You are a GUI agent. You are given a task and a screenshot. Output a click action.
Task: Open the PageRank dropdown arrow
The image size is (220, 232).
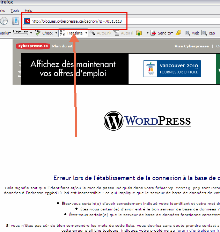[x=31, y=33]
